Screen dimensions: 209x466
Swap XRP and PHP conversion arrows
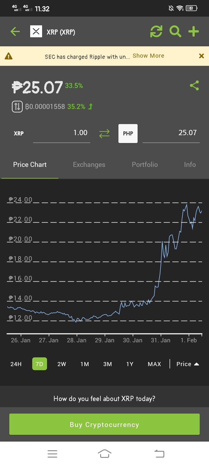104,133
